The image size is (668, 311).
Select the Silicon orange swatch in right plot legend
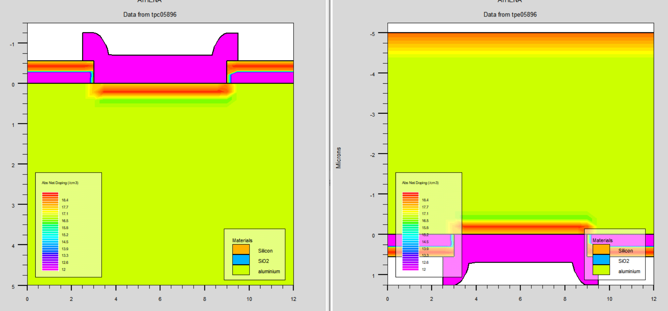coord(601,249)
